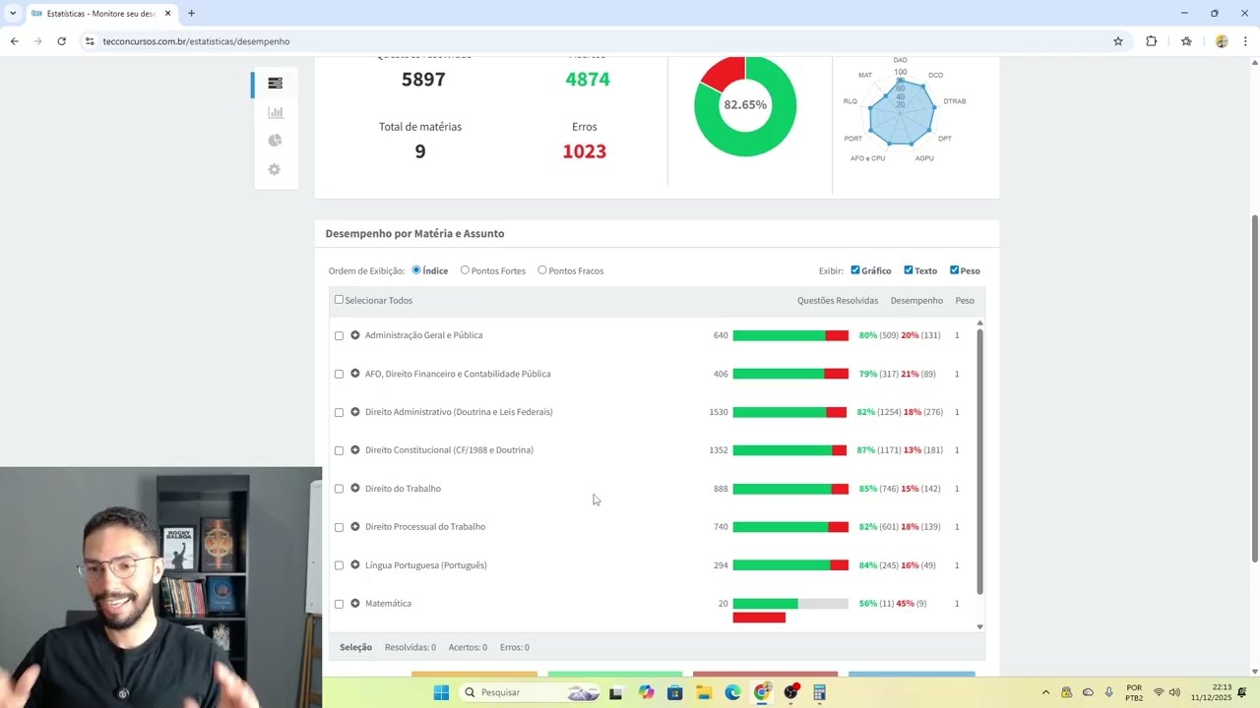
Task: Check the Direito Processual do Trabalho checkbox
Action: pyautogui.click(x=339, y=527)
